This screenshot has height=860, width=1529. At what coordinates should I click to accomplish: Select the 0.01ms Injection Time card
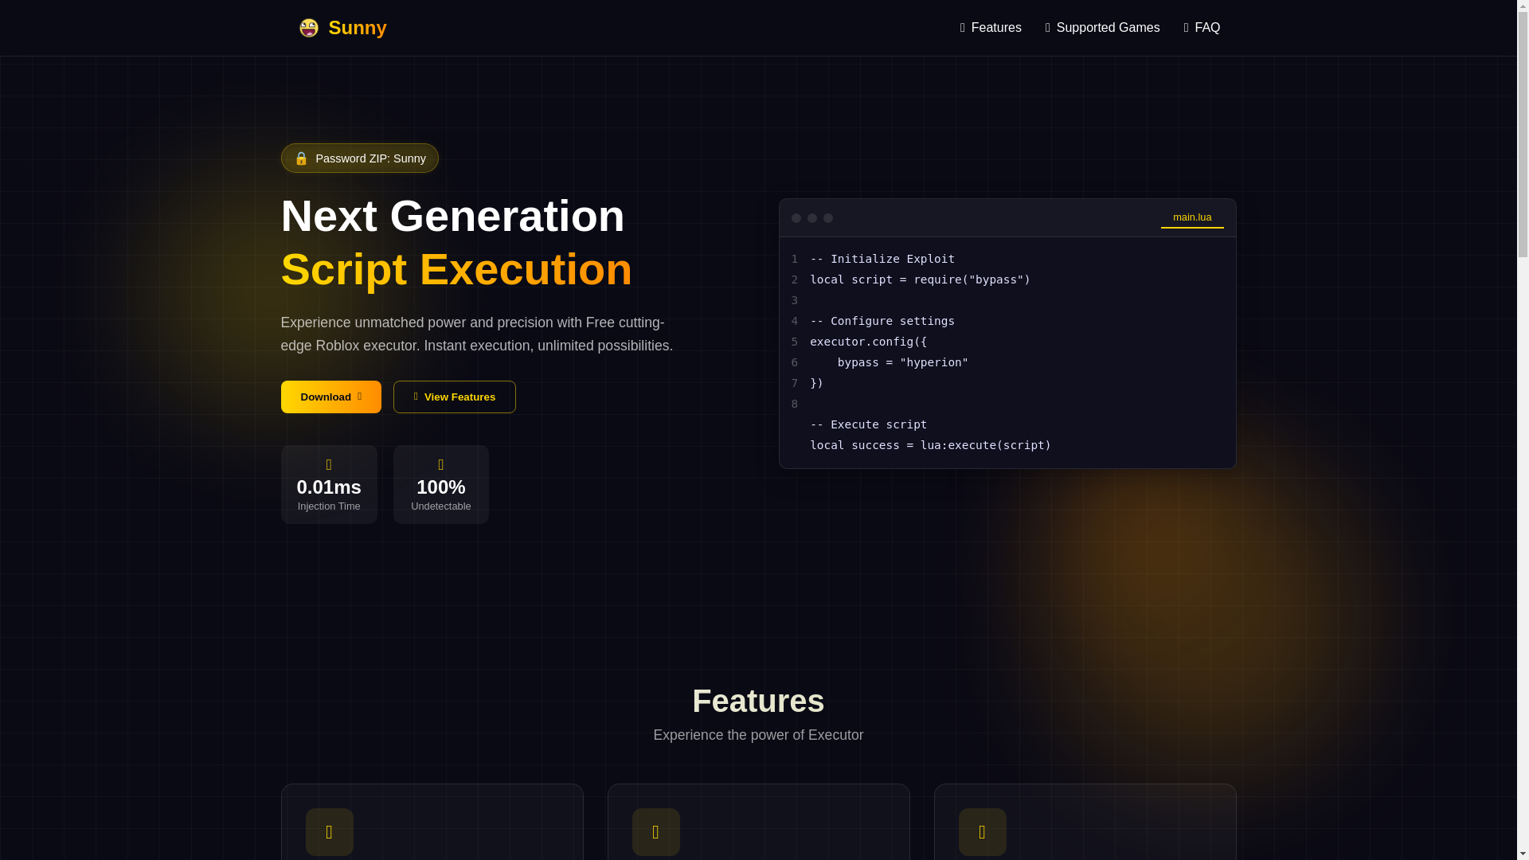329,484
